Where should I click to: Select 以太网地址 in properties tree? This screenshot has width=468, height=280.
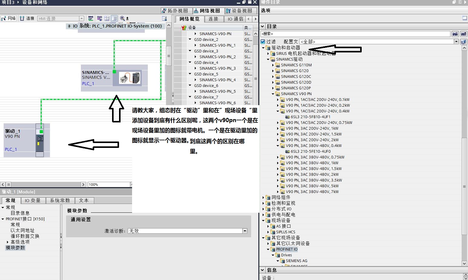[22, 231]
